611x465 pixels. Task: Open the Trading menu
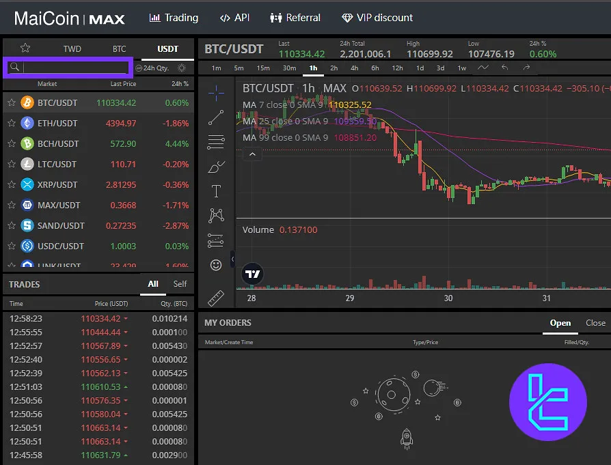(174, 18)
